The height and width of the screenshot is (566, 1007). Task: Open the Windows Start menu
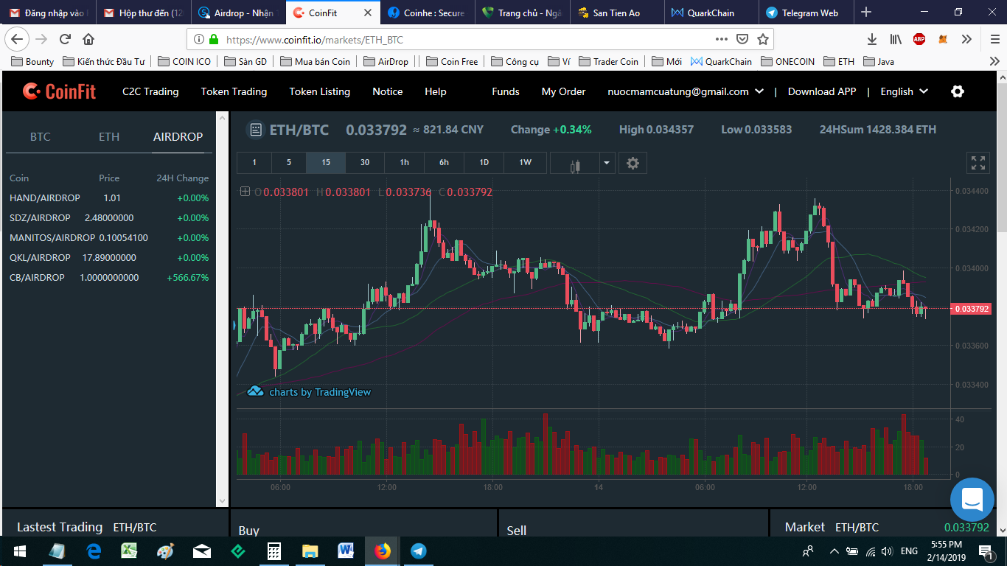point(19,551)
